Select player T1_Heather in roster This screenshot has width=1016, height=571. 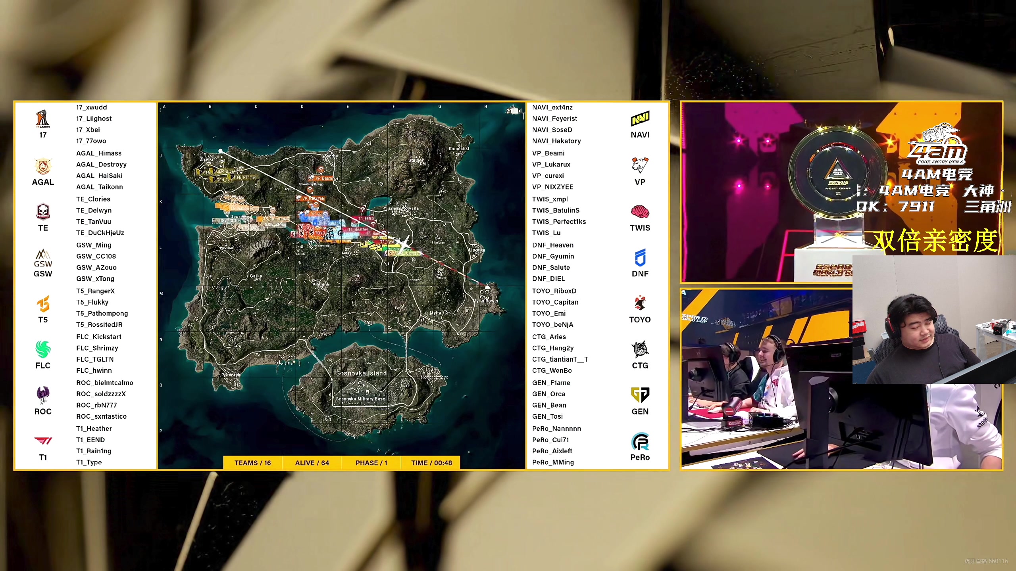click(94, 429)
